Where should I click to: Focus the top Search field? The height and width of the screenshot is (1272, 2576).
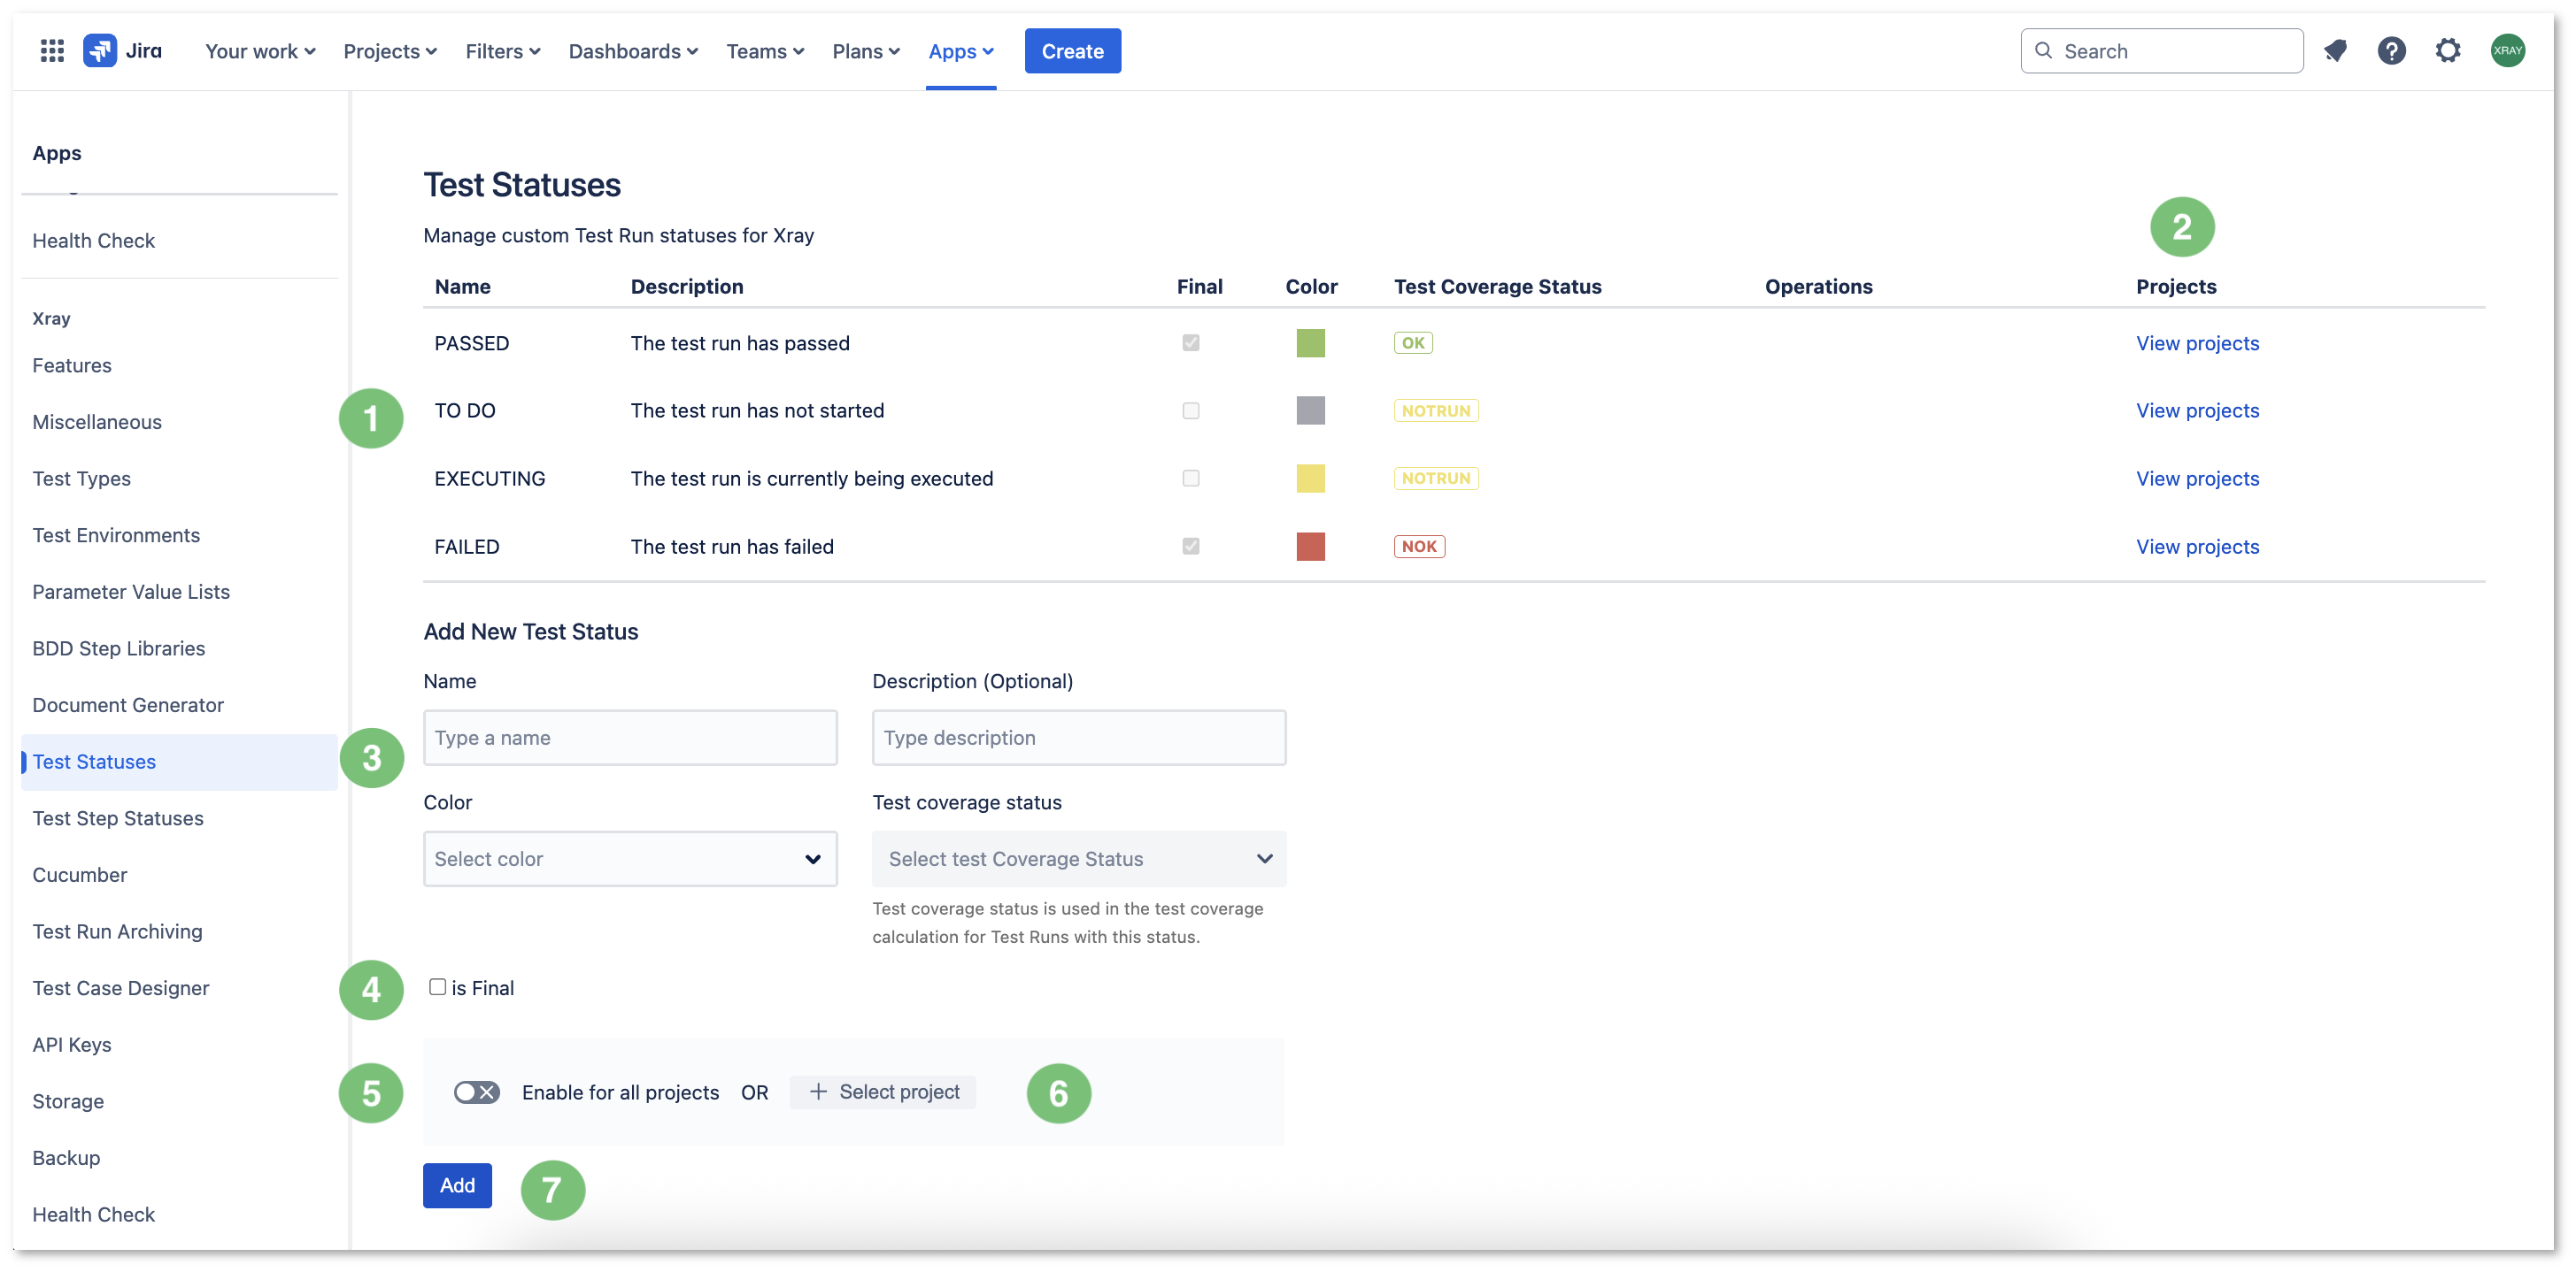[2162, 51]
